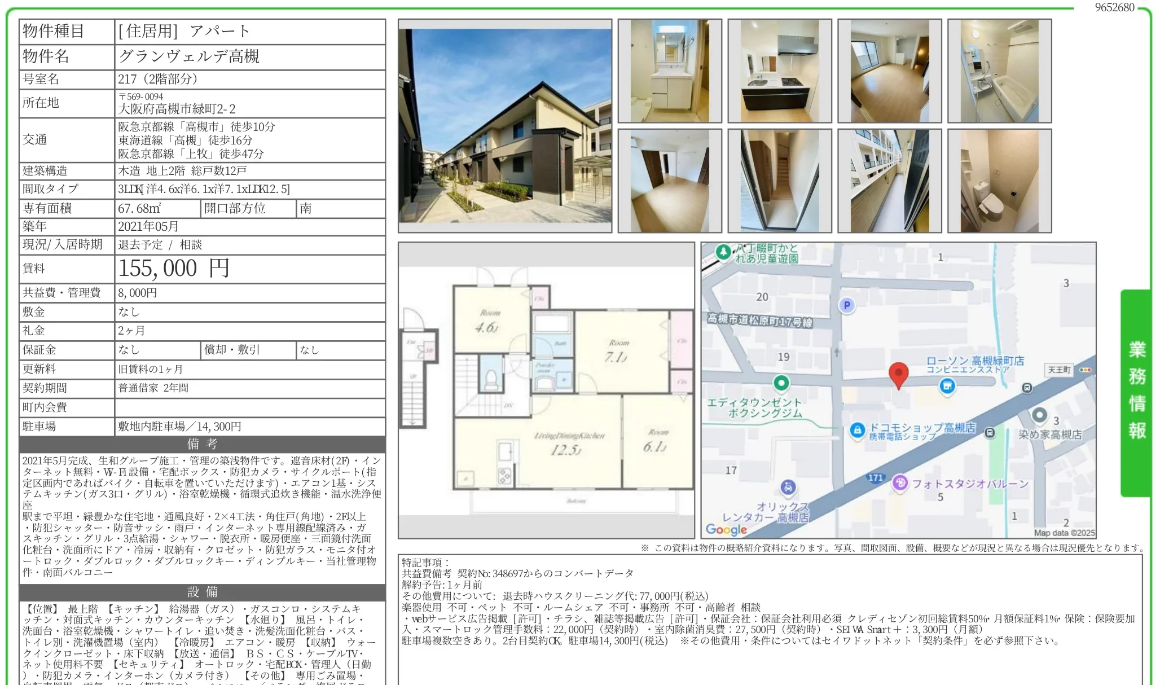Viewport: 1160px width, 685px height.
Task: Click the 設備 section header
Action: point(203,592)
